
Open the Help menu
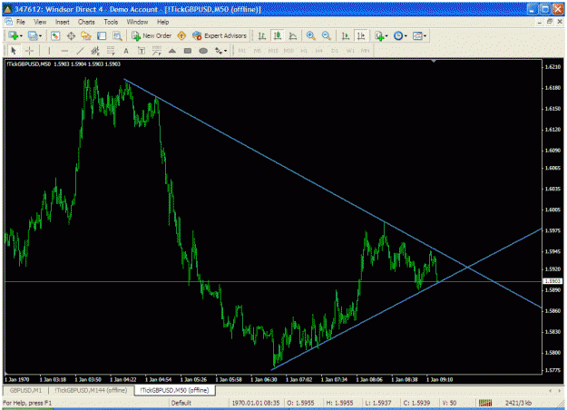click(x=162, y=22)
